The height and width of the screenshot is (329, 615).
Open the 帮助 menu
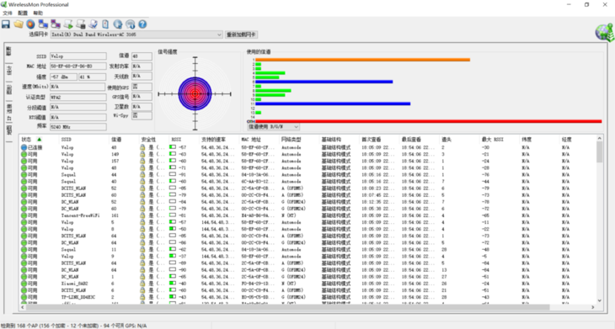[38, 13]
